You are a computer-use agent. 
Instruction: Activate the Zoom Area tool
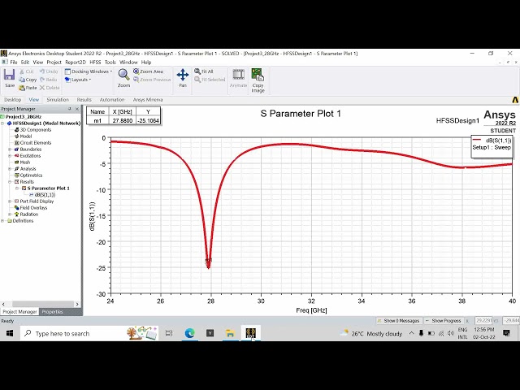pyautogui.click(x=148, y=71)
